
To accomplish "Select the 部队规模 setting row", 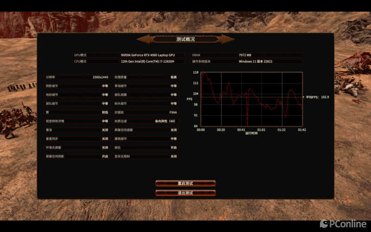I will pyautogui.click(x=146, y=95).
